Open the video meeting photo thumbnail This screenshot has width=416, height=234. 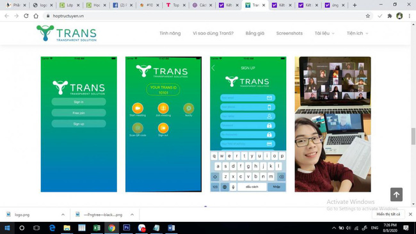(333, 124)
